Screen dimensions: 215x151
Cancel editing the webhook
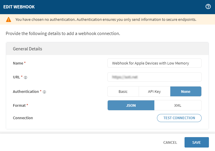click(170, 142)
